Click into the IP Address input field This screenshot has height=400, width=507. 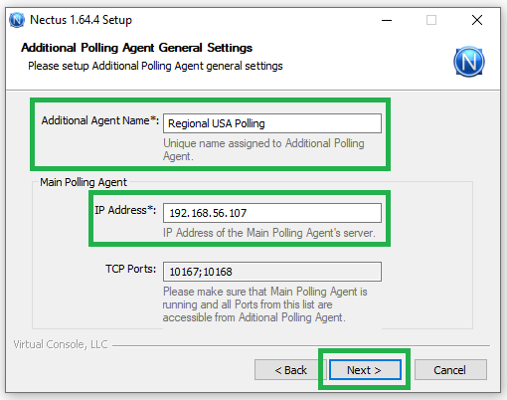coord(272,213)
